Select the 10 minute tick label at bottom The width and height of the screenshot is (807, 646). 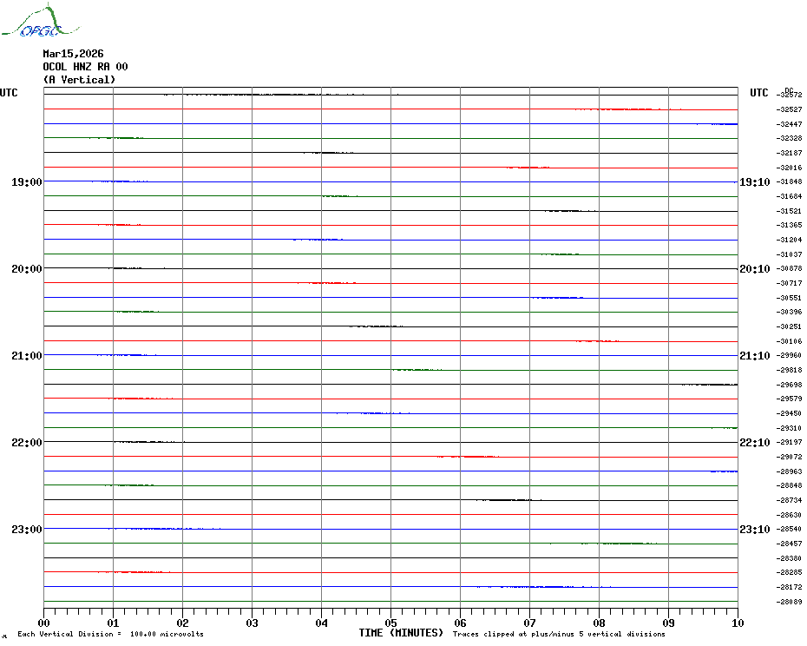click(x=737, y=623)
